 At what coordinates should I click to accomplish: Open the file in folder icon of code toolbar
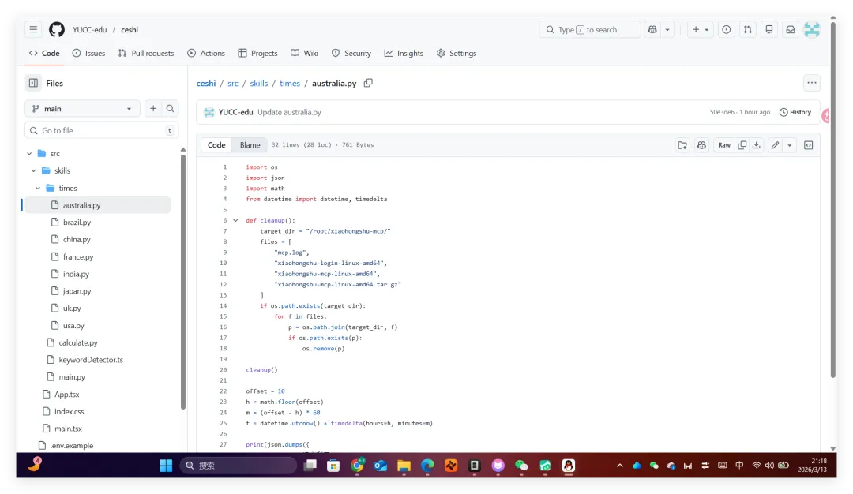pyautogui.click(x=682, y=145)
